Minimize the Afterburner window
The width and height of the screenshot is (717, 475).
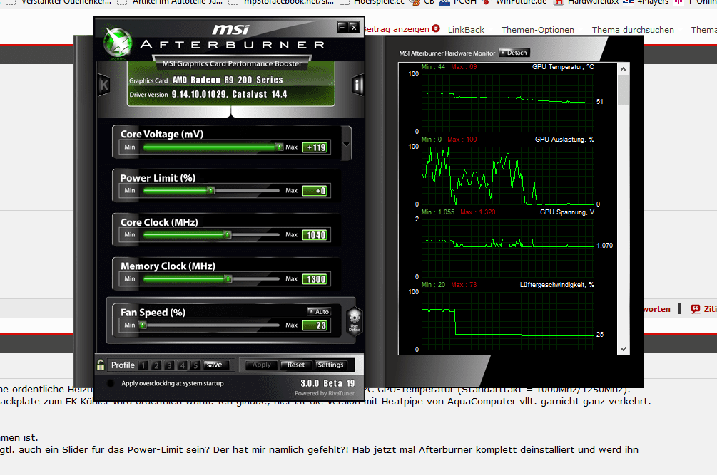[342, 27]
